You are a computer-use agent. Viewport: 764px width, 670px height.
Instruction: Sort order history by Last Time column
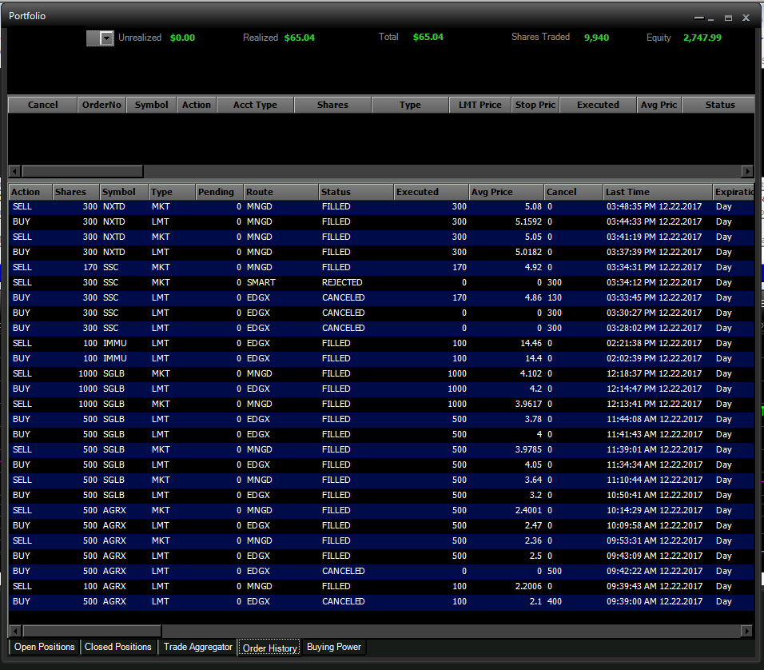657,192
